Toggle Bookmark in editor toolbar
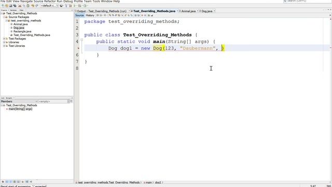 point(131,15)
